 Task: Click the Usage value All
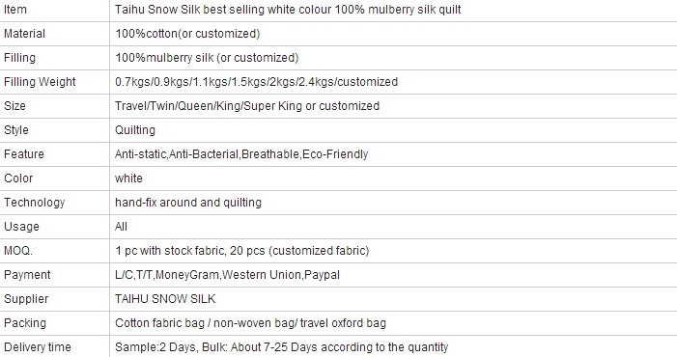click(x=121, y=227)
